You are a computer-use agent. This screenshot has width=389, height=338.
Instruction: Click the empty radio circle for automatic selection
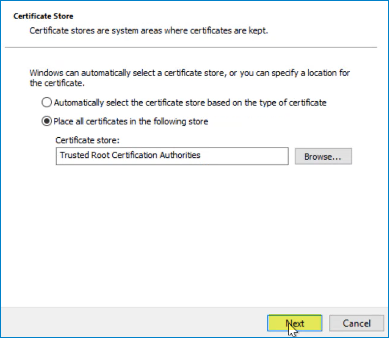[46, 102]
